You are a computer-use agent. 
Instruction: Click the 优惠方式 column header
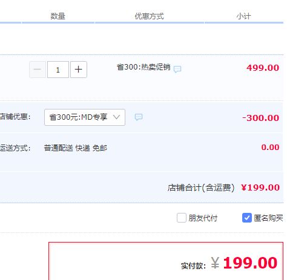pos(150,16)
